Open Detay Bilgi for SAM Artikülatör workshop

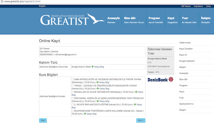[x=104, y=82]
